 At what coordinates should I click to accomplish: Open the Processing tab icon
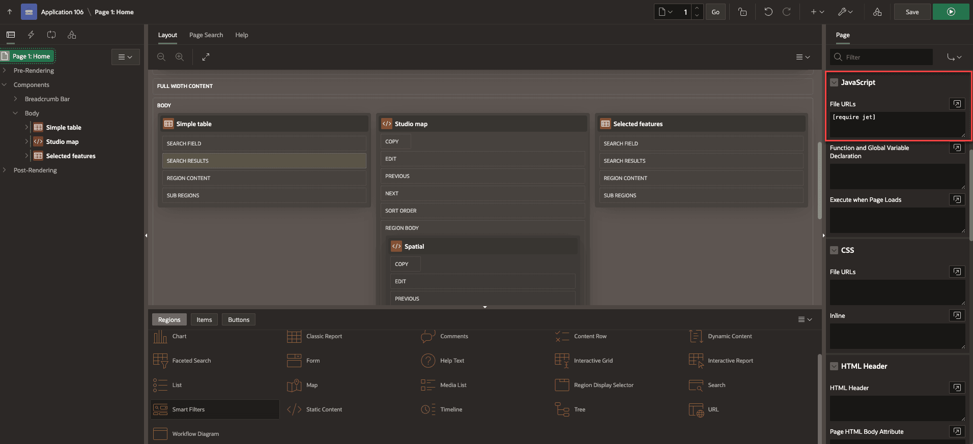tap(51, 35)
